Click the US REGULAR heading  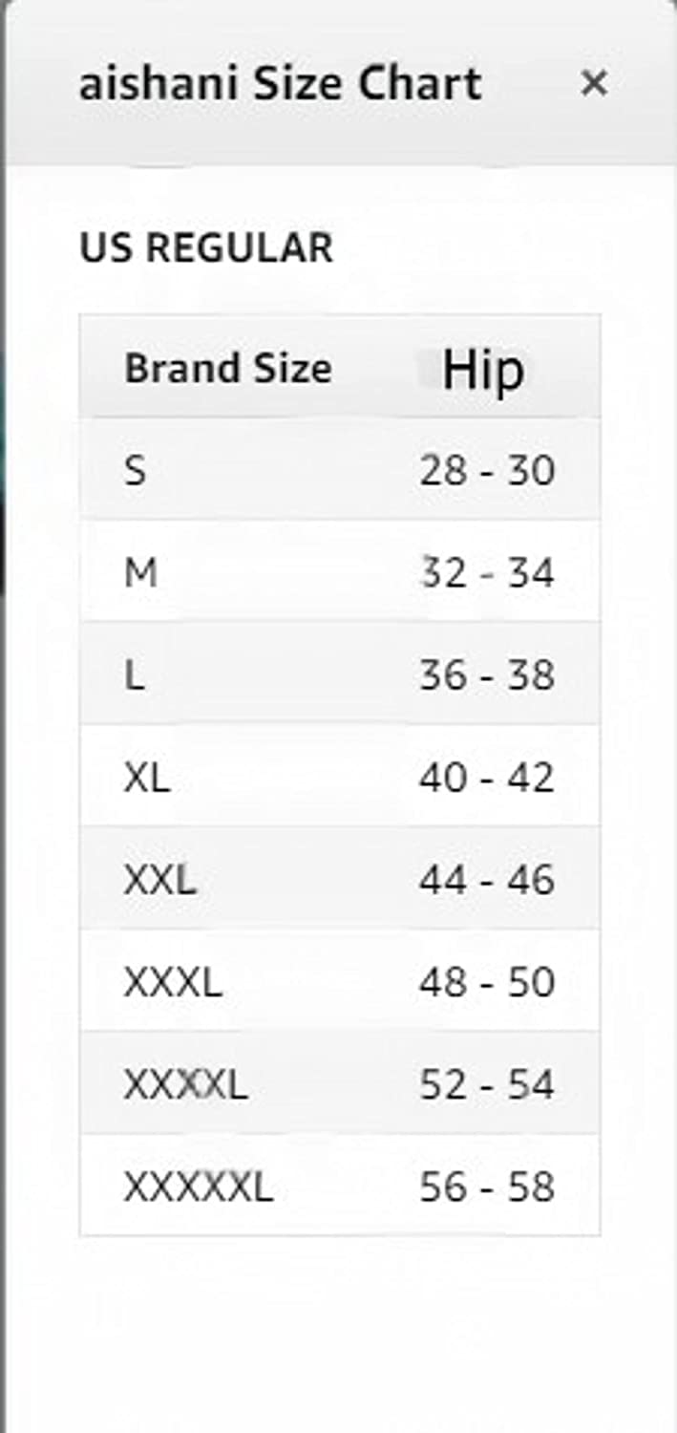(206, 248)
